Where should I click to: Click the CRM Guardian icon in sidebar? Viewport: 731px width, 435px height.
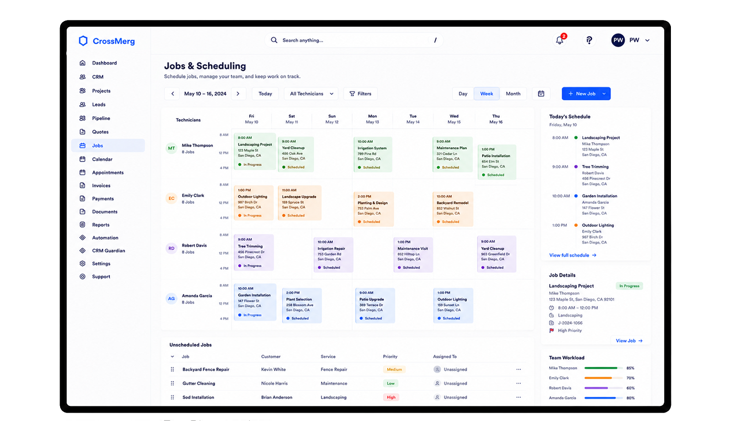tap(82, 251)
